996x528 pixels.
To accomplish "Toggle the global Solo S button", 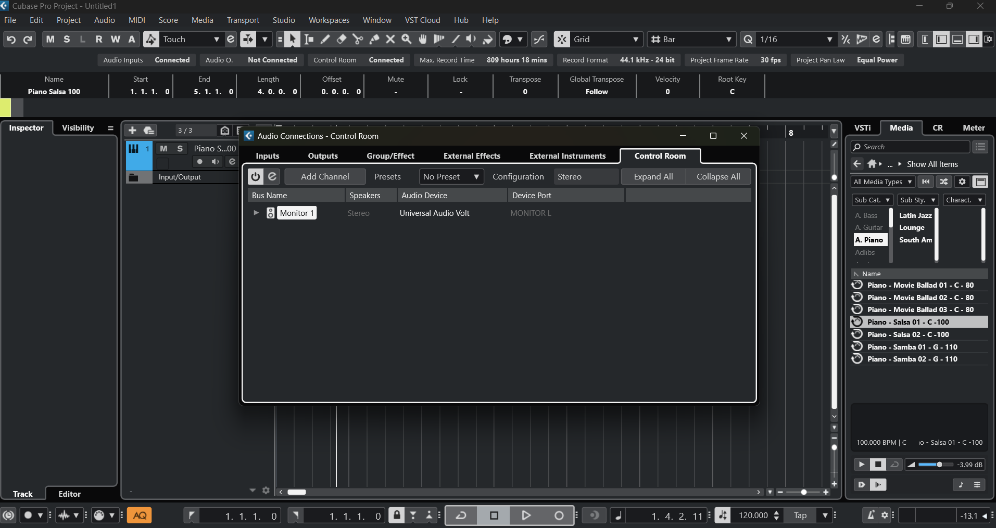I will pyautogui.click(x=67, y=40).
